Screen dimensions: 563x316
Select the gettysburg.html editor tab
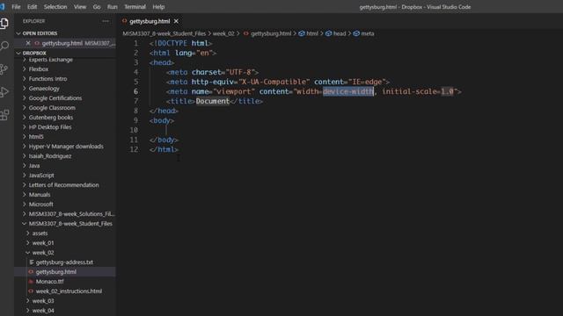point(150,21)
